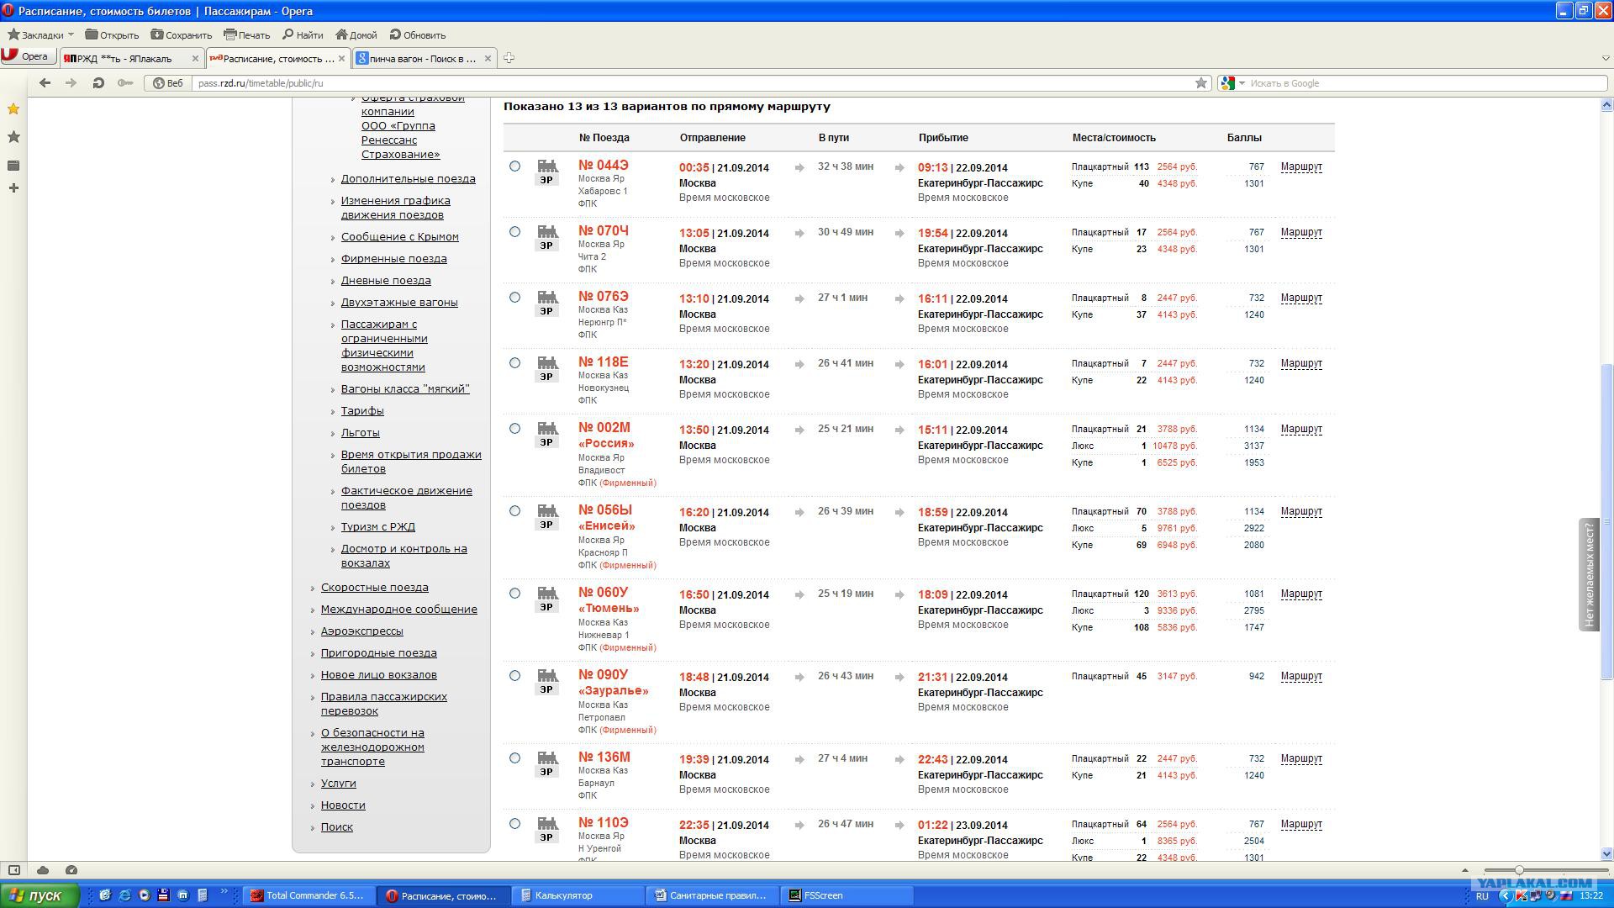Click the page vertical scrollbar thumb
The height and width of the screenshot is (908, 1614).
[x=1606, y=521]
